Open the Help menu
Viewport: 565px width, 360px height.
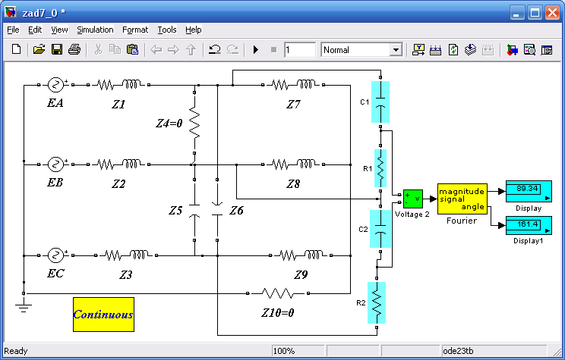[194, 30]
